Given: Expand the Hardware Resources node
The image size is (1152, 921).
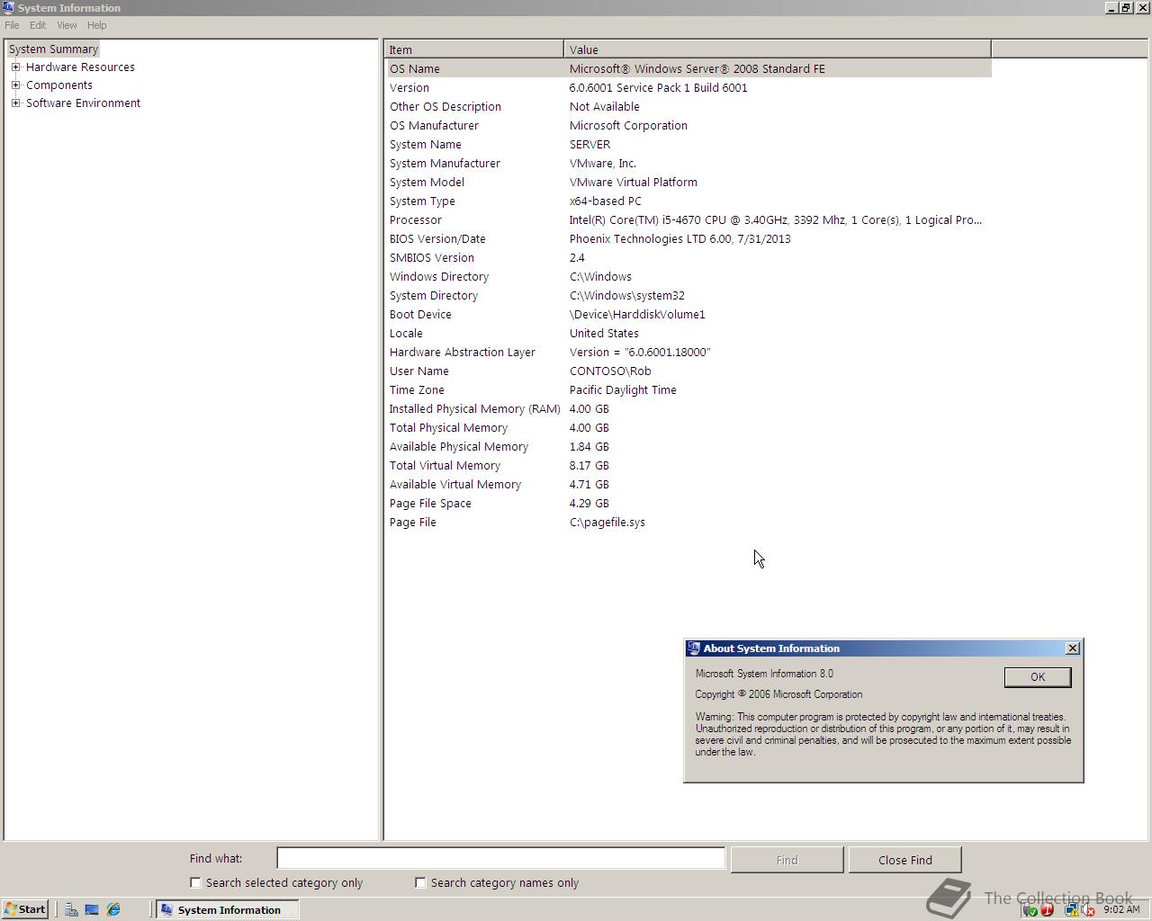Looking at the screenshot, I should (15, 67).
